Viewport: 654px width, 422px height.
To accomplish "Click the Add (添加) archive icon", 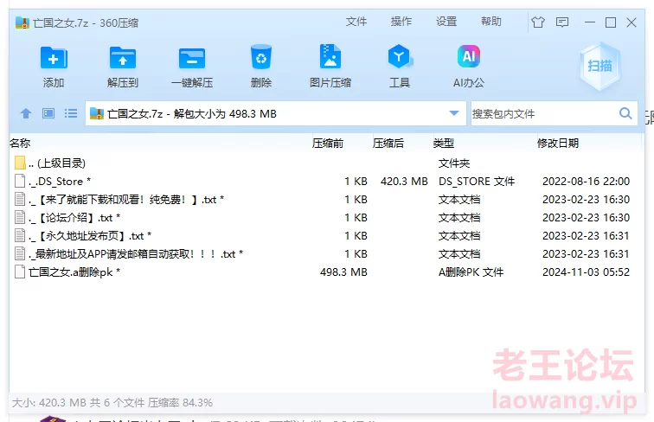I will click(x=54, y=59).
